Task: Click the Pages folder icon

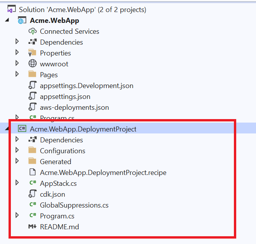Action: (32, 74)
